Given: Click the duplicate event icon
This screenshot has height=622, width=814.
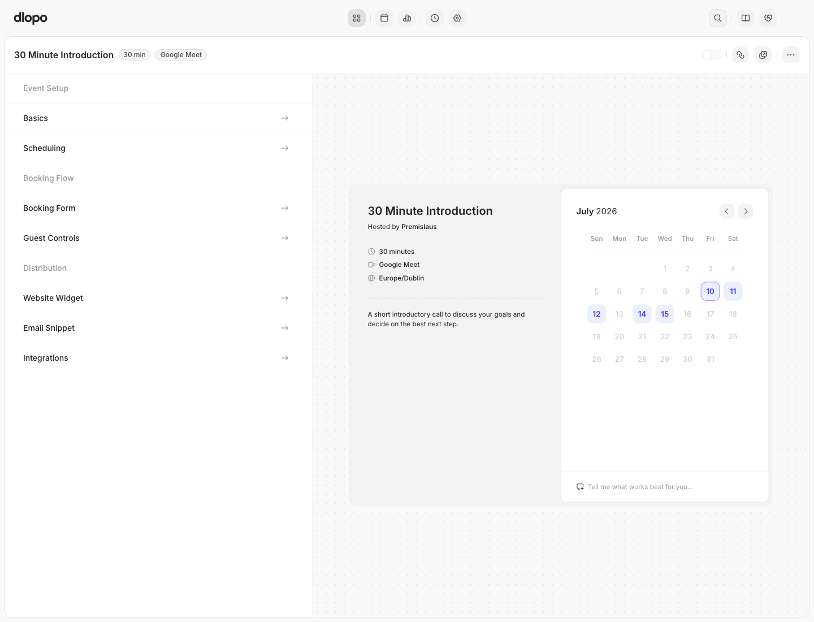Looking at the screenshot, I should 763,55.
